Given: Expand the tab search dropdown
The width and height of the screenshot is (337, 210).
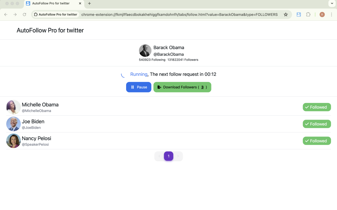Looking at the screenshot, I should 332,3.
